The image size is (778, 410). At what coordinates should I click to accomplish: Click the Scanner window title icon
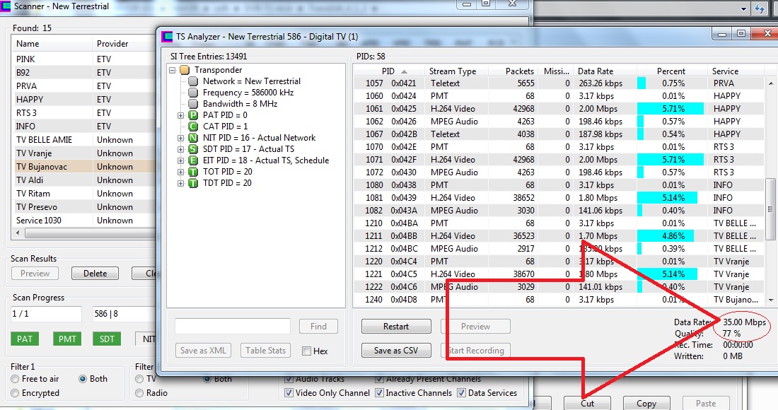(6, 6)
